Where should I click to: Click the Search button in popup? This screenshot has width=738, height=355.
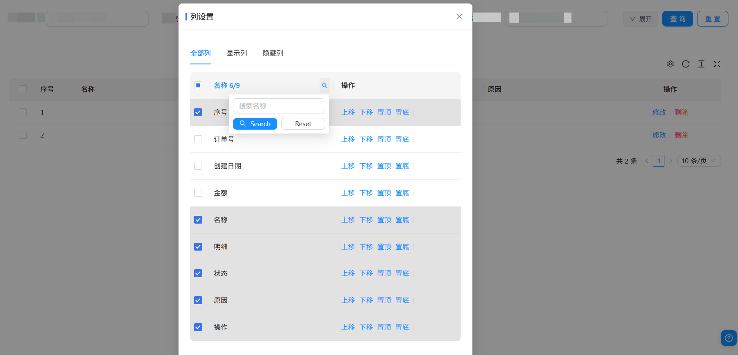255,124
